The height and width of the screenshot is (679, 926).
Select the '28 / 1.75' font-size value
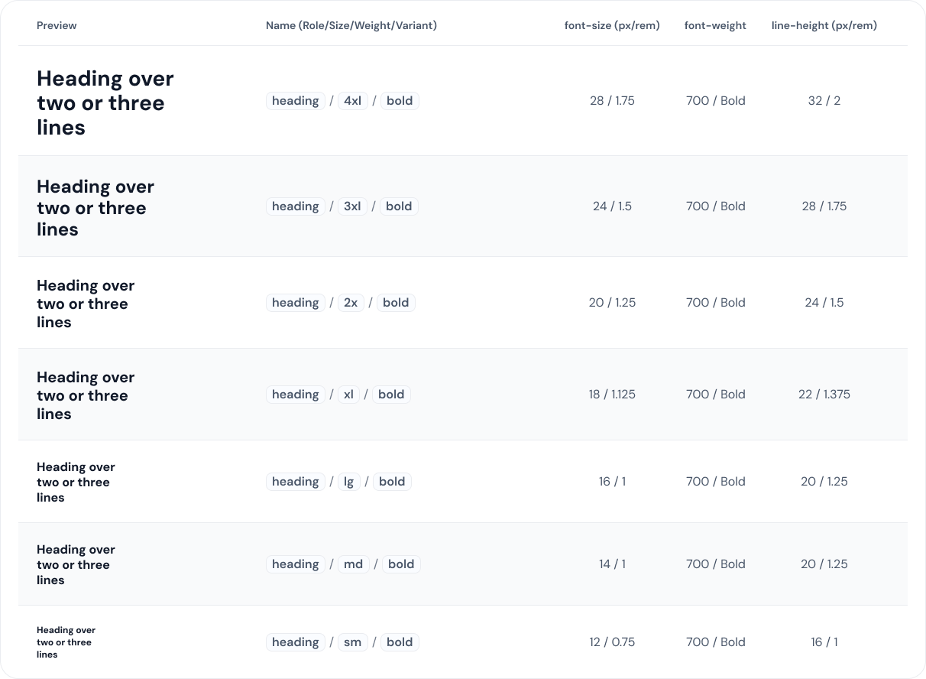(x=612, y=100)
